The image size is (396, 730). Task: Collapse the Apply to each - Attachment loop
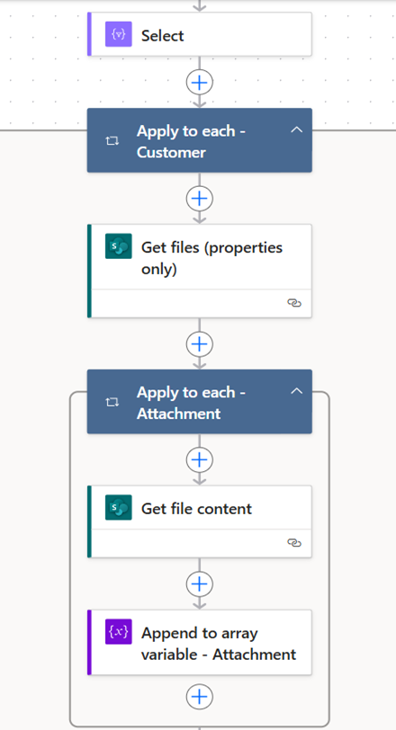coord(297,391)
